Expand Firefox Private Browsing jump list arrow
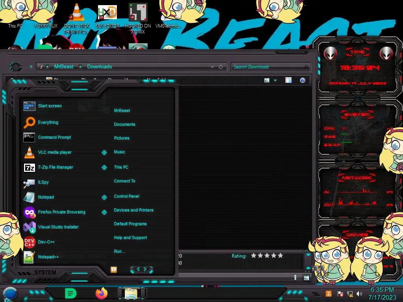The image size is (403, 302). point(104,212)
